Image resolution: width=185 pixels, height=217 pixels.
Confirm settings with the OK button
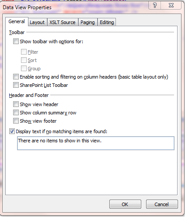click(125, 204)
